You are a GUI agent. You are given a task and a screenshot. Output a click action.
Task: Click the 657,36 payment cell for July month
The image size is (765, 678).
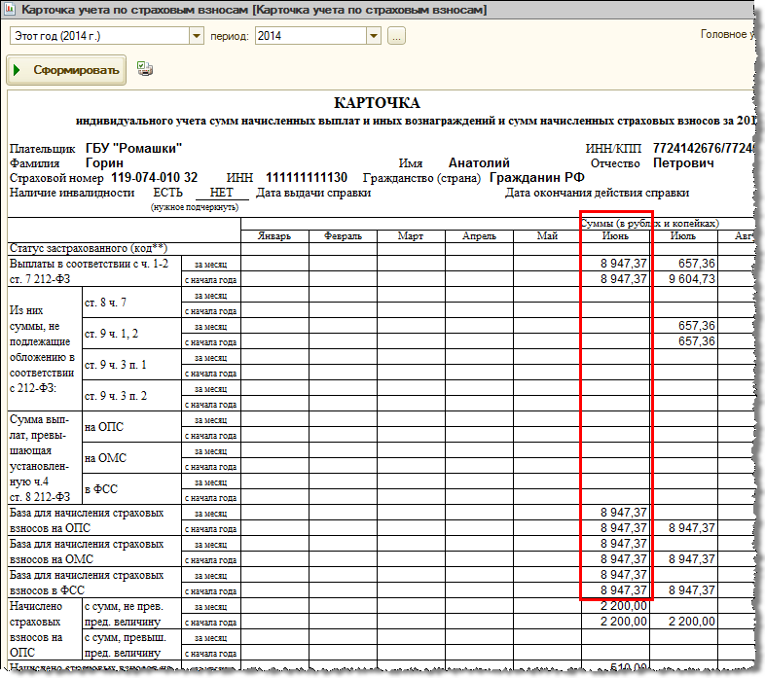(683, 264)
